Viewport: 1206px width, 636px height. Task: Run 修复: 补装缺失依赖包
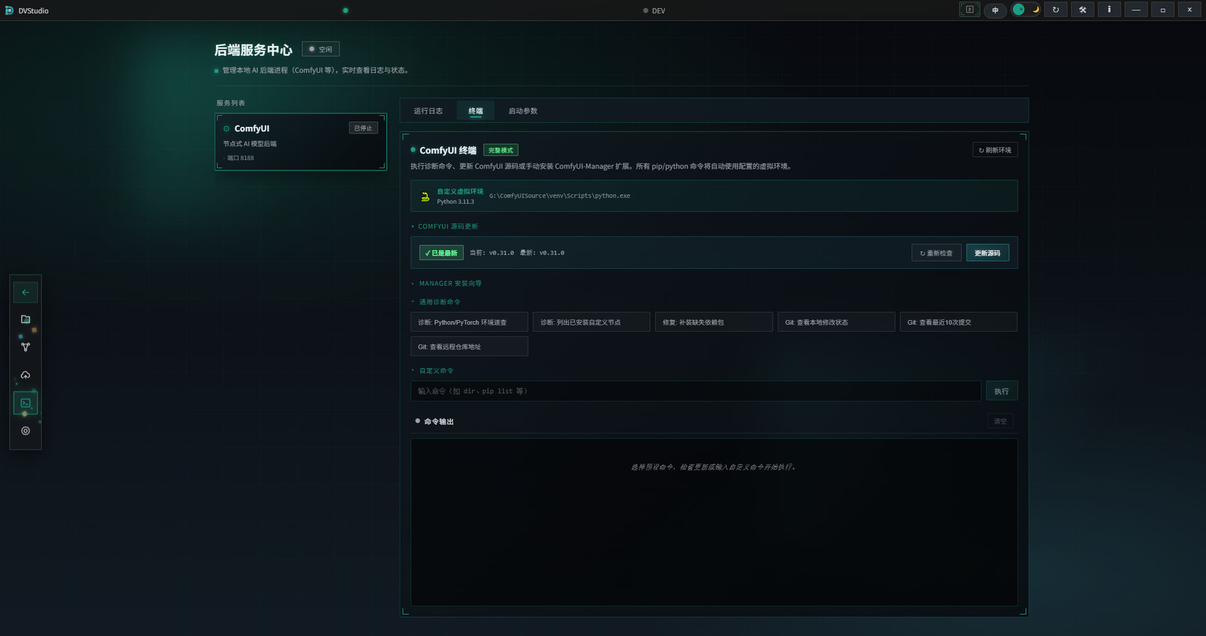point(714,322)
